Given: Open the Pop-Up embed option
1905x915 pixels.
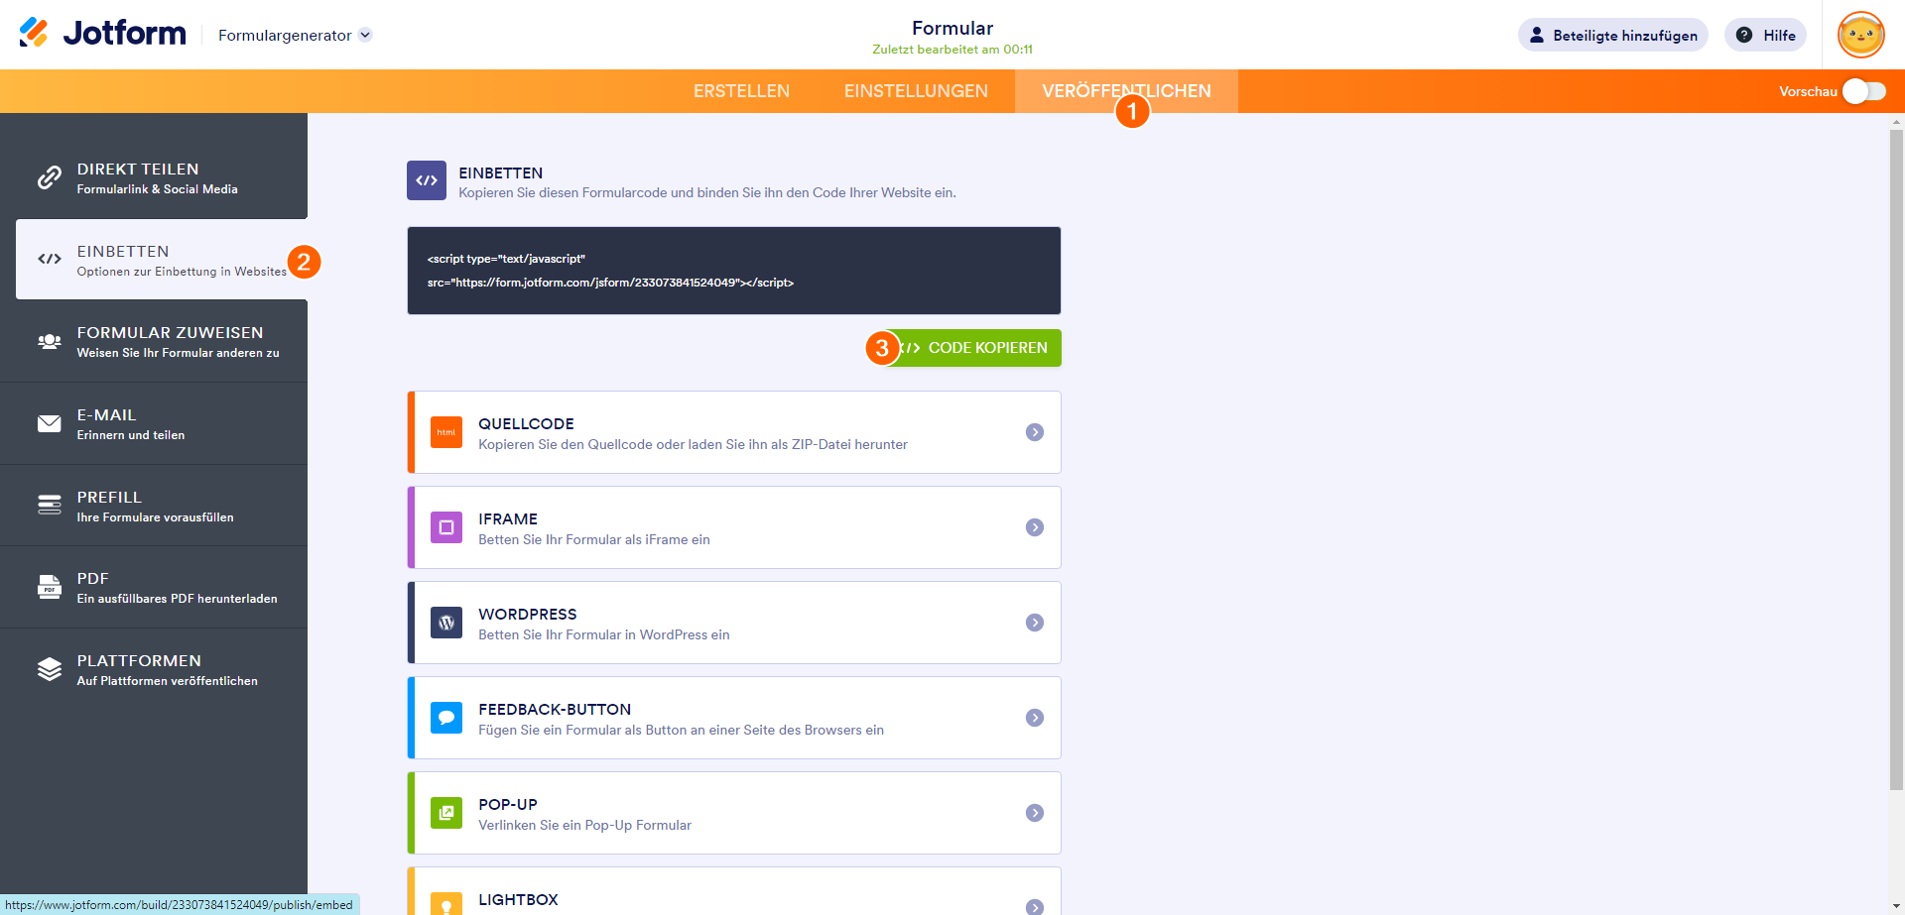Looking at the screenshot, I should point(734,813).
